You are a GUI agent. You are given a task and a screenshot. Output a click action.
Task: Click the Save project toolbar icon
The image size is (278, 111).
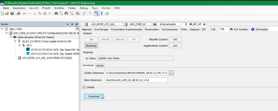[x=12, y=13]
